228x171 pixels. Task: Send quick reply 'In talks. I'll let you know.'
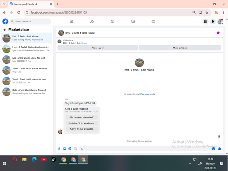coord(82,123)
